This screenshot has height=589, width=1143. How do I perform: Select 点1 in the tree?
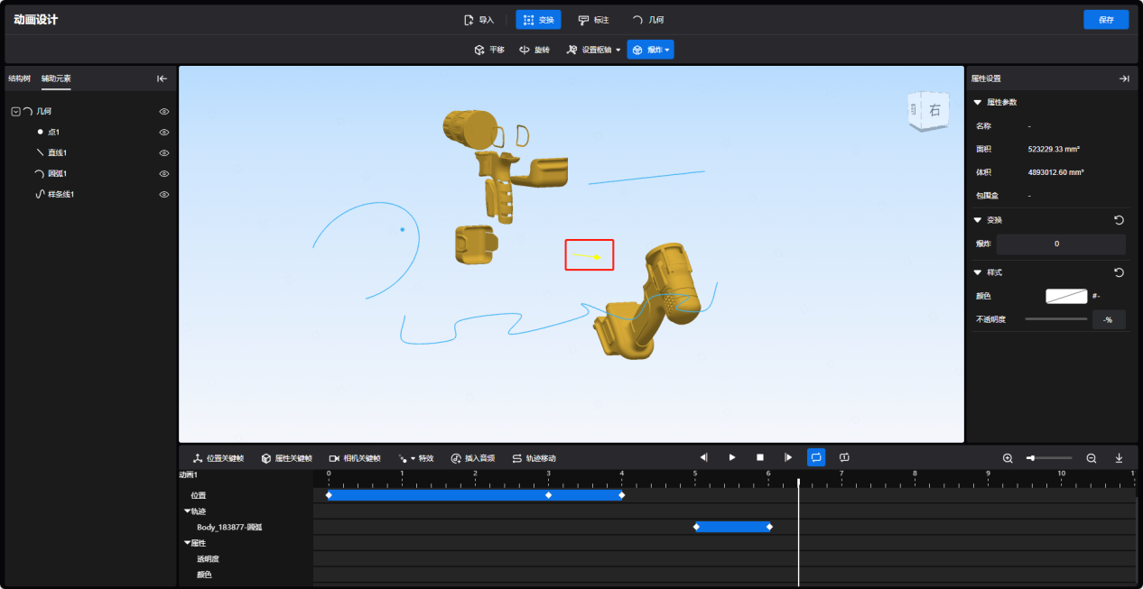point(54,133)
